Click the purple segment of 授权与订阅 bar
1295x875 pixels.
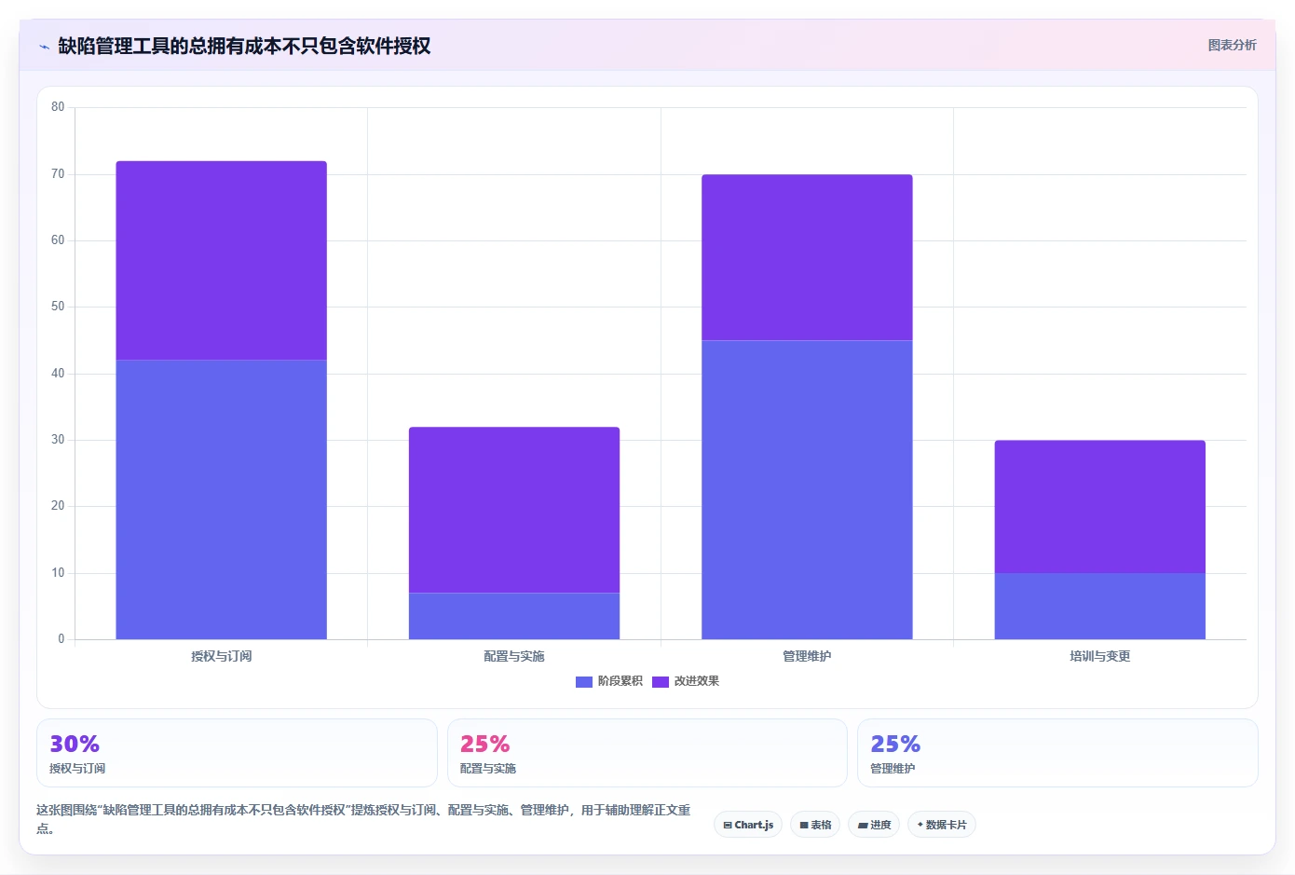tap(221, 261)
